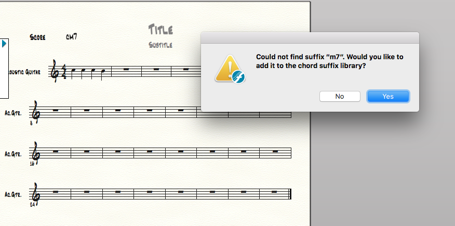Click the final double barline of the score
Viewport: 455px width, 226px height.
290,193
